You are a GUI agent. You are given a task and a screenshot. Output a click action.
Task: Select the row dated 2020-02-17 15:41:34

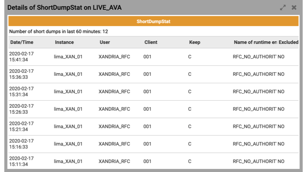153,57
